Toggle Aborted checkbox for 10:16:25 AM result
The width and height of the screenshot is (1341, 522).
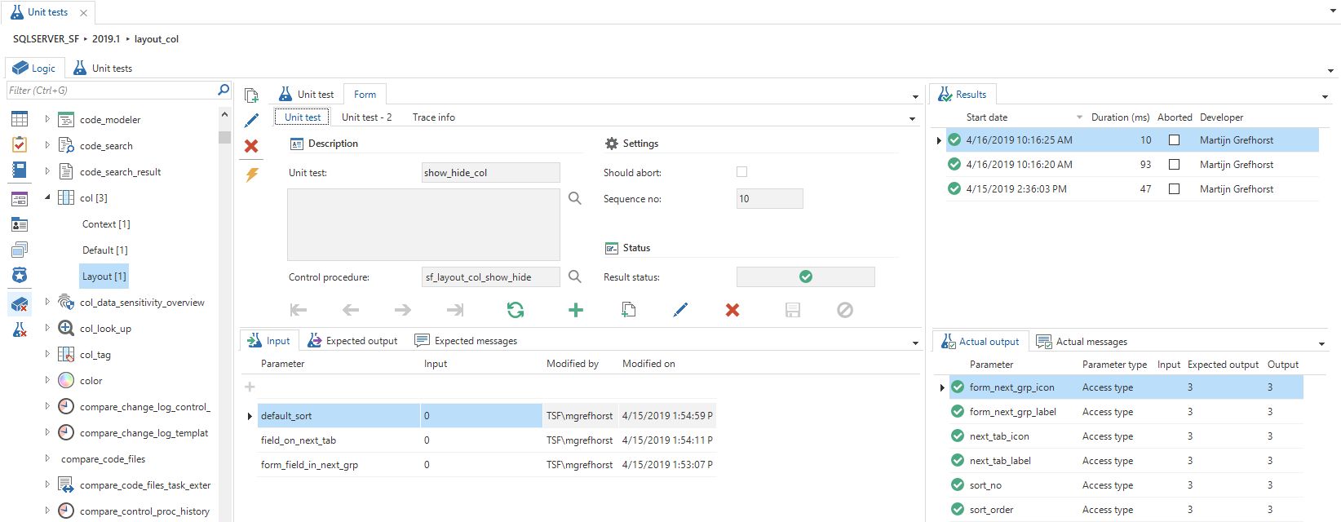click(1174, 140)
